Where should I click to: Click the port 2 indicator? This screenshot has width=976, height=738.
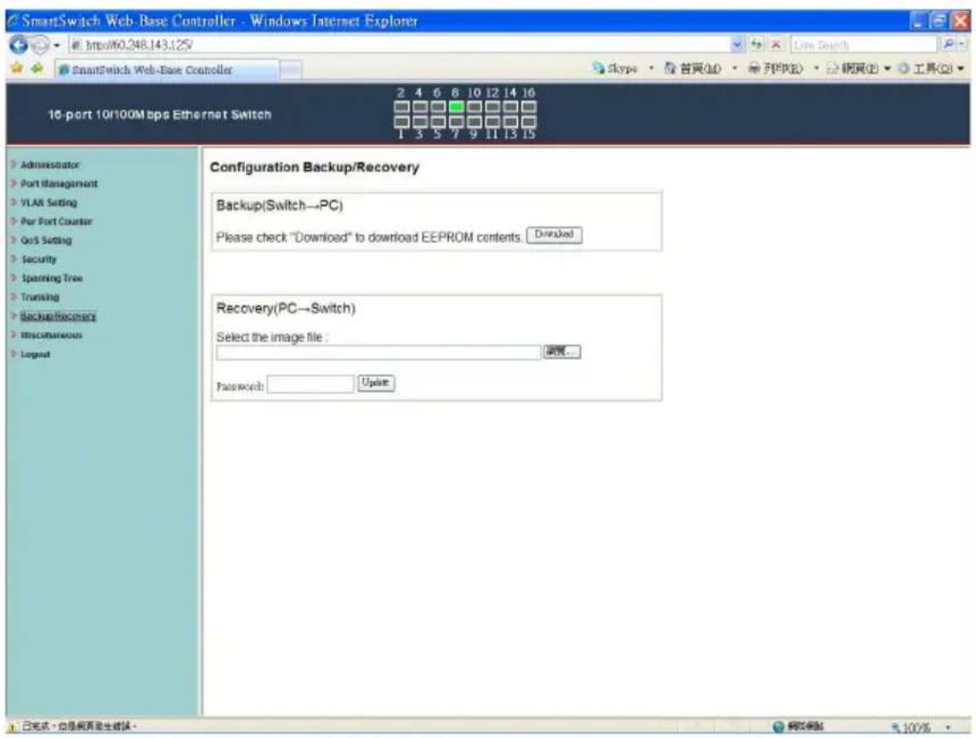point(401,107)
